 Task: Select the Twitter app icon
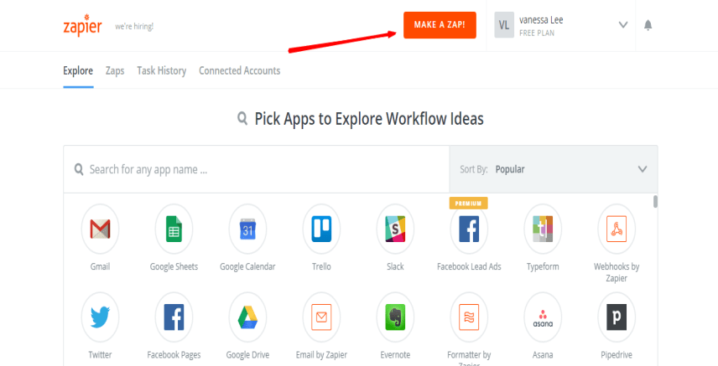point(100,317)
